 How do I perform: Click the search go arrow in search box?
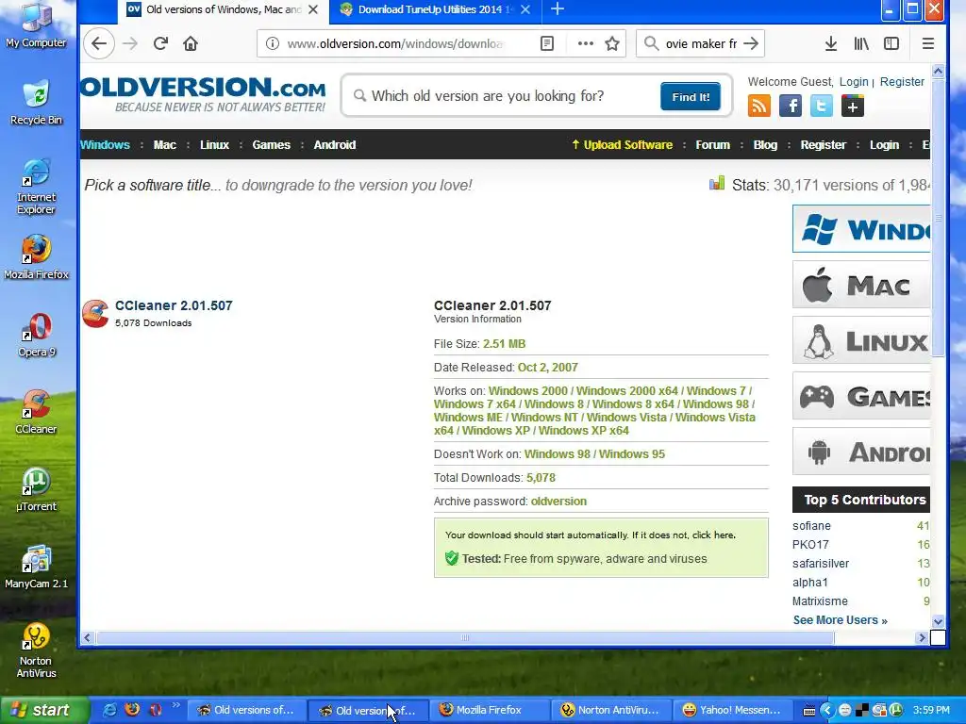(750, 43)
